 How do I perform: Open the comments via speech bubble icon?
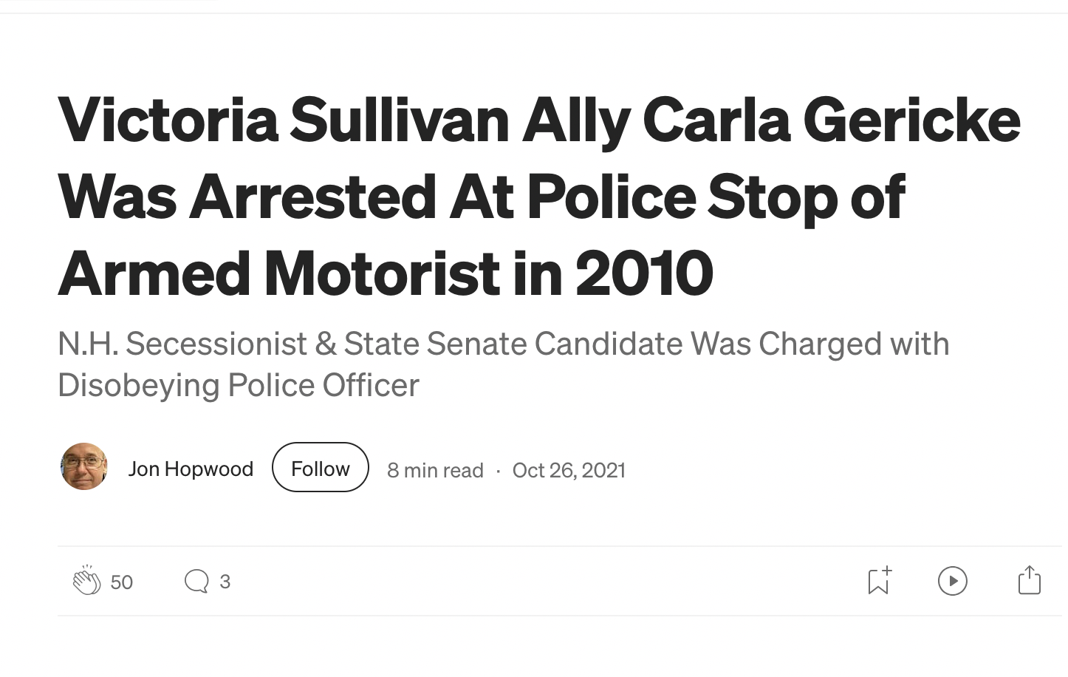[x=196, y=581]
